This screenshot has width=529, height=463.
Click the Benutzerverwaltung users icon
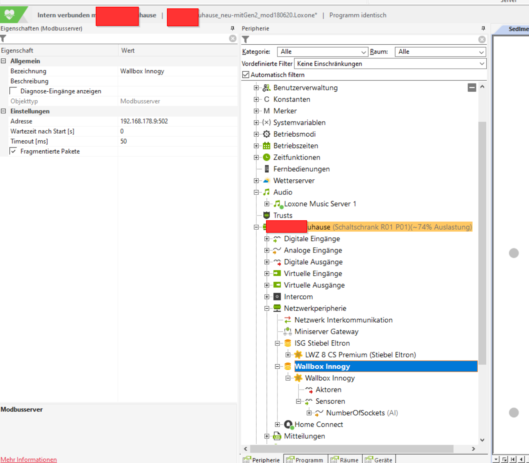pos(267,88)
